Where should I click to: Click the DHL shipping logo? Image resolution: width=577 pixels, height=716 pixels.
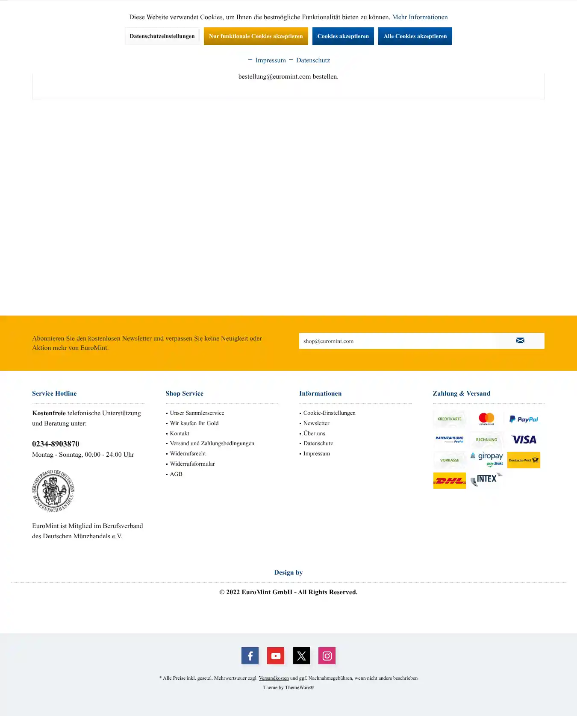(449, 481)
